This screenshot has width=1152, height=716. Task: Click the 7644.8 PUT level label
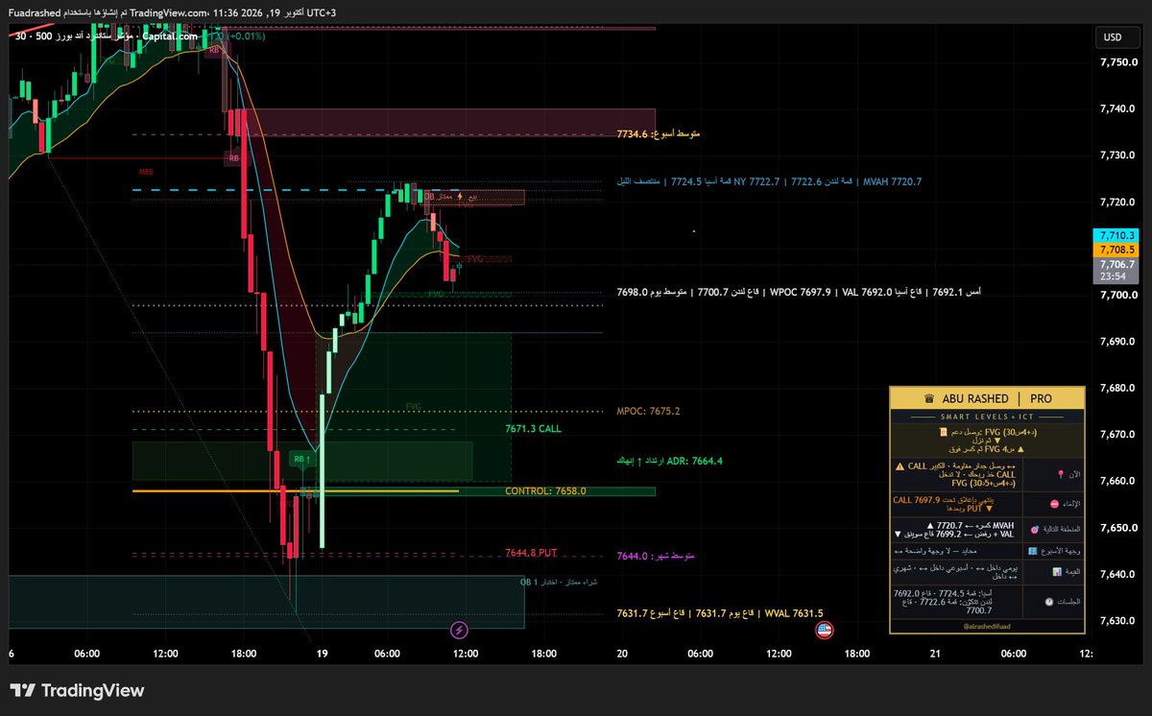click(531, 553)
